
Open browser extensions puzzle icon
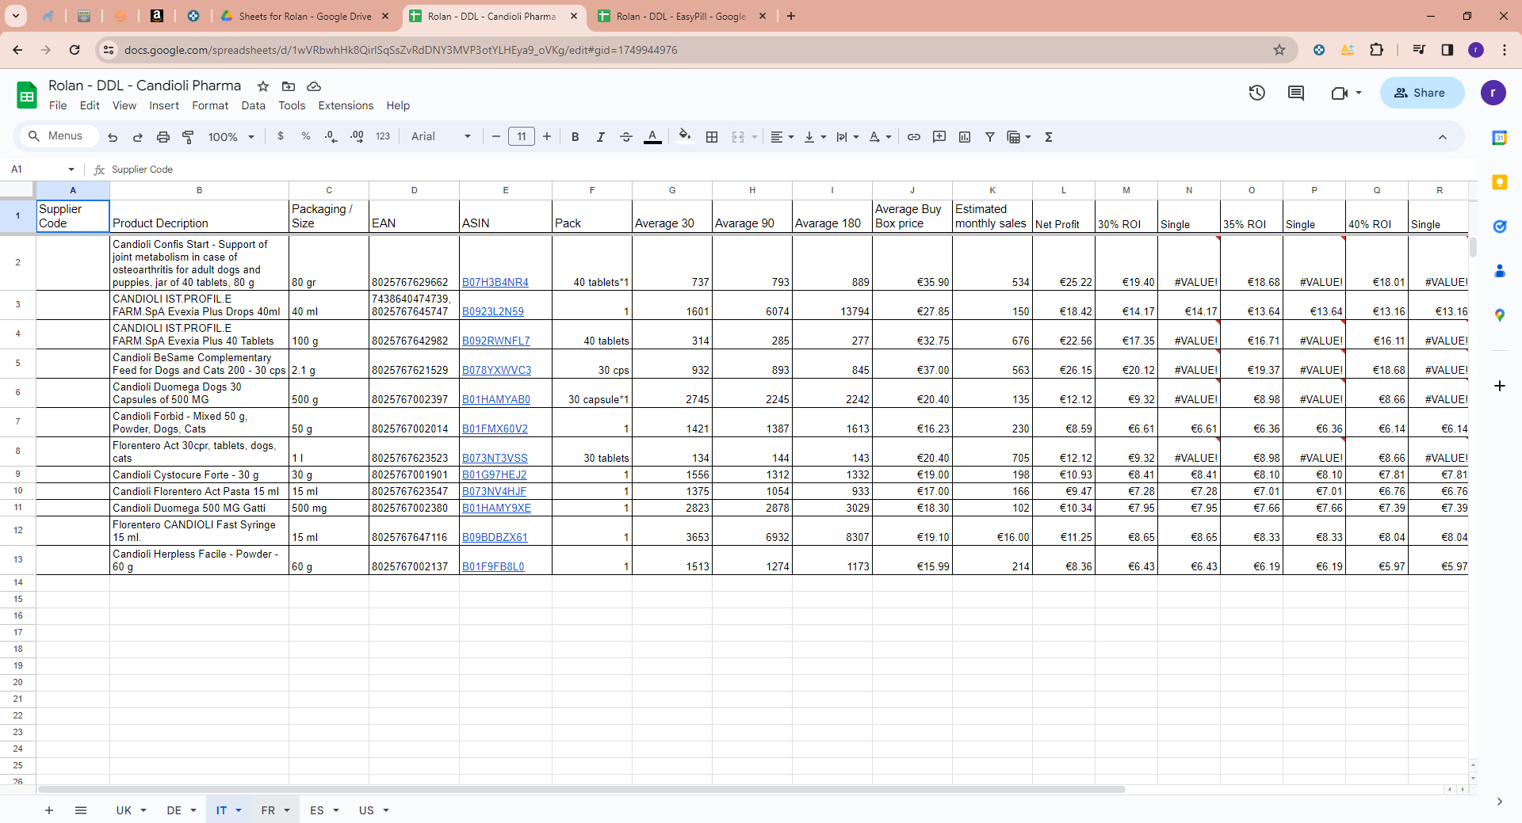click(x=1377, y=50)
